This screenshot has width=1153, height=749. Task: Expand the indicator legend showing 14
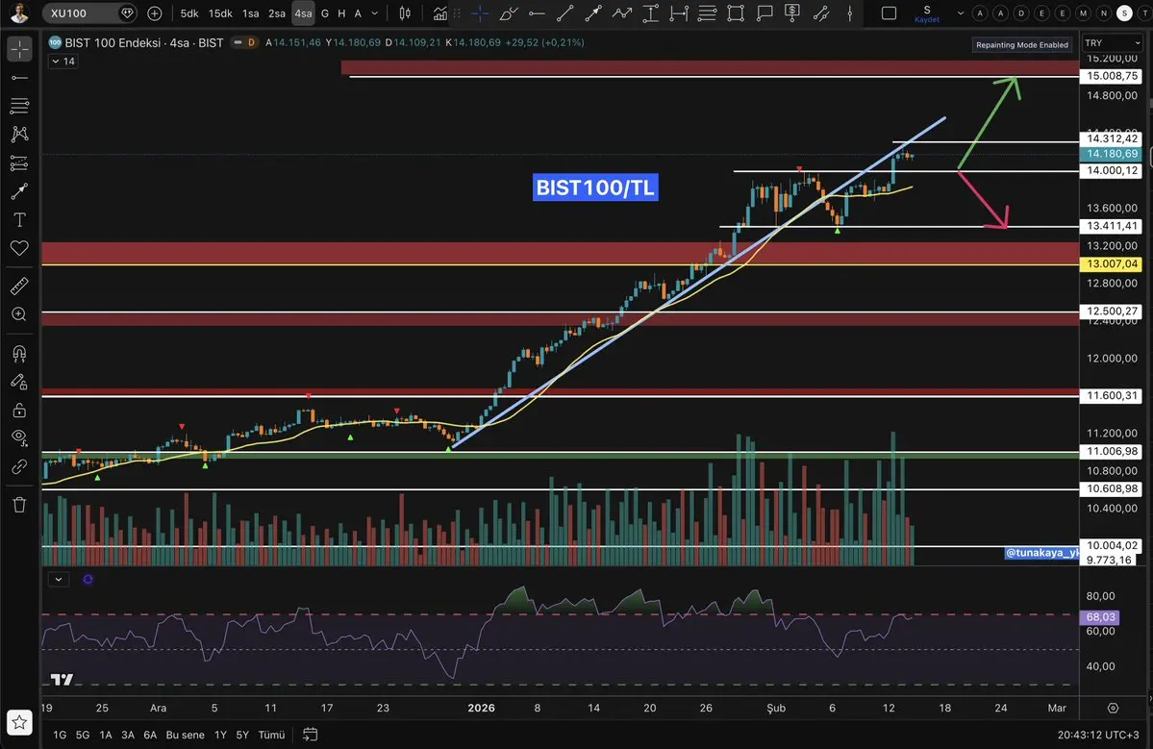click(x=63, y=61)
